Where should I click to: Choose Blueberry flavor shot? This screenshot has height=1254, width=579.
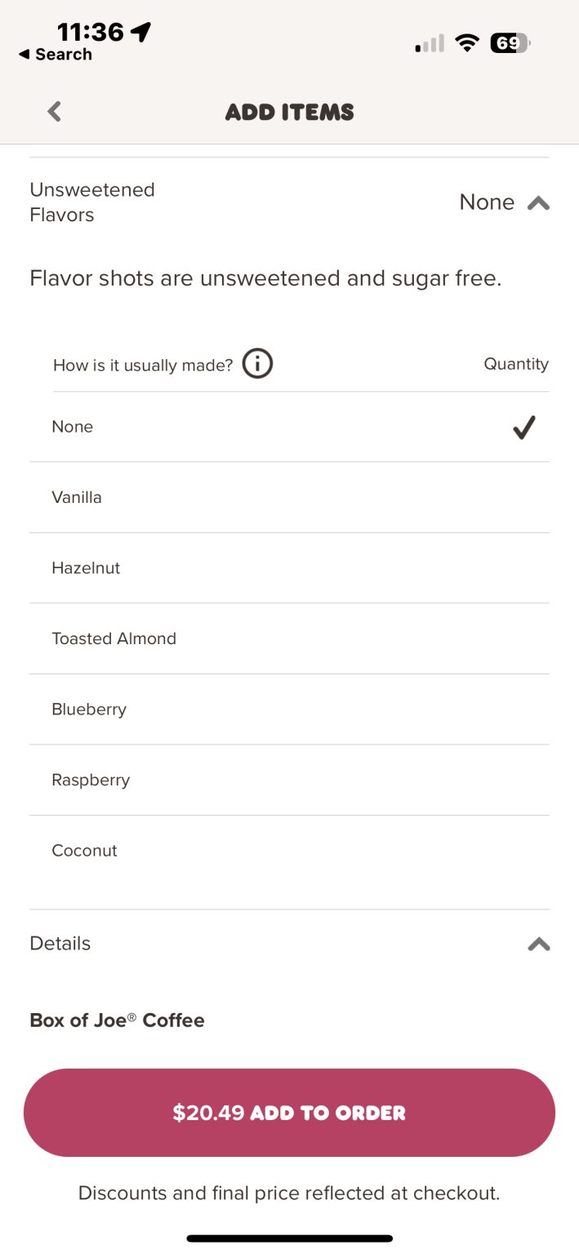click(x=89, y=709)
